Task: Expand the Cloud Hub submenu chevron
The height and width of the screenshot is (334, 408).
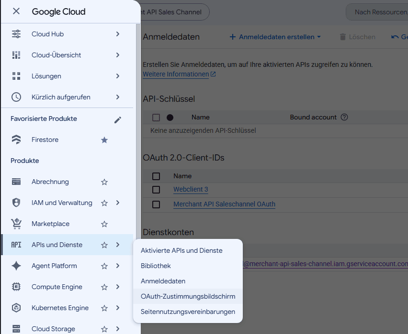Action: click(x=118, y=34)
